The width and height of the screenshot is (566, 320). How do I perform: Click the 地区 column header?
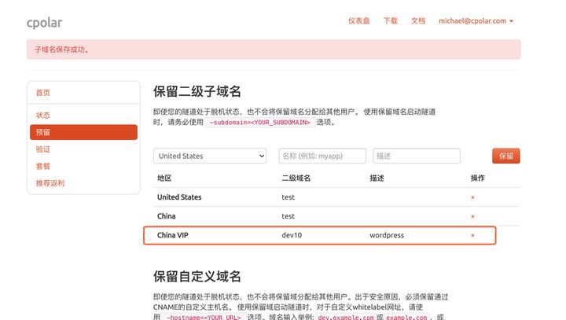(164, 178)
